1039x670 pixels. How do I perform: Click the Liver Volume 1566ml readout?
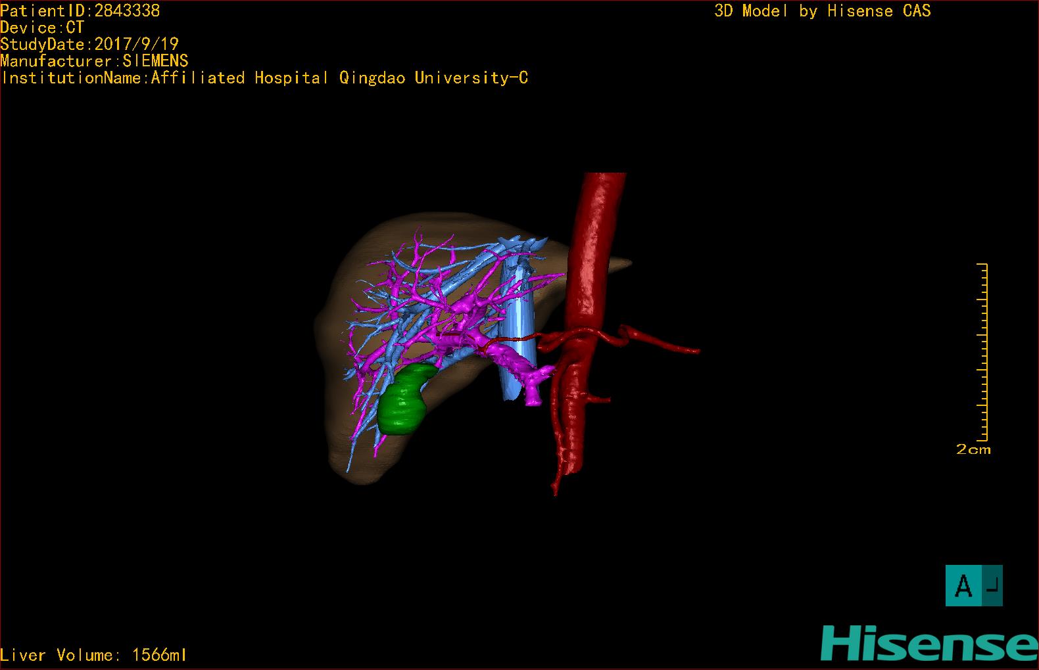pyautogui.click(x=93, y=655)
